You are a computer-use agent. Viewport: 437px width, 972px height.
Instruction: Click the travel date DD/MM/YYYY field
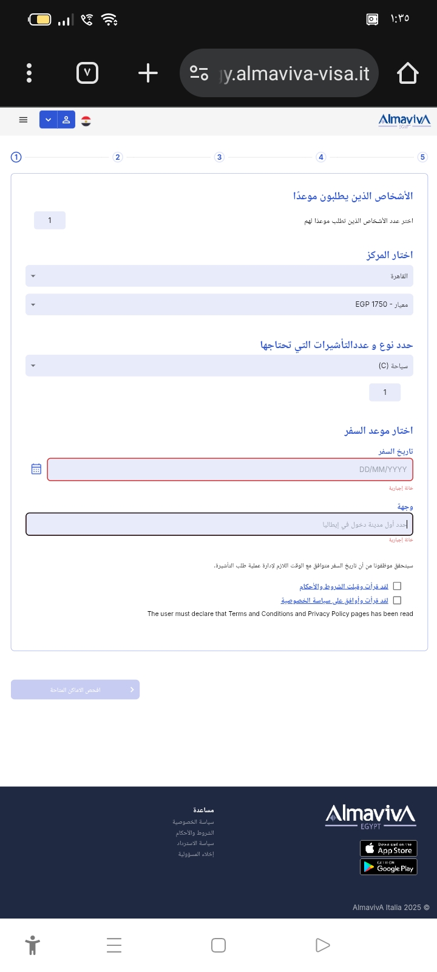(230, 470)
